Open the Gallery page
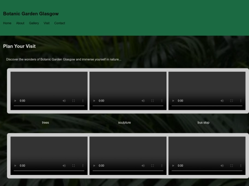 [x=34, y=23]
